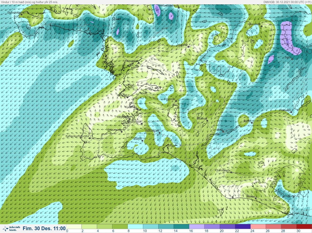Viewport: 312px width, 233px height.
Task: Select the Þingvellir station label
Action: pyautogui.click(x=169, y=99)
